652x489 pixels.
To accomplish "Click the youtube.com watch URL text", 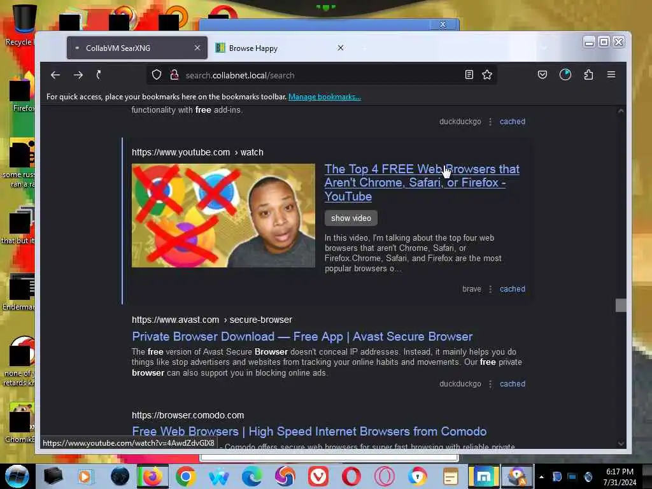I will pos(197,152).
